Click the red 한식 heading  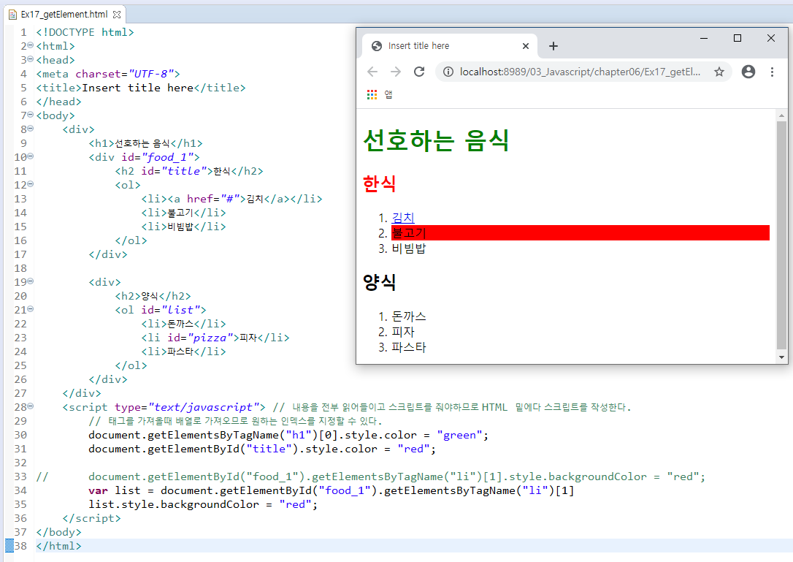pos(379,183)
